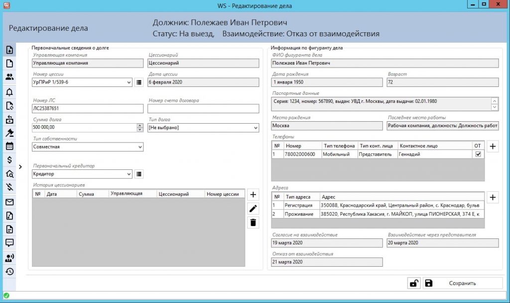Click the empty Номер счета договора field
Screen dimensions: 510x303
tap(203, 108)
